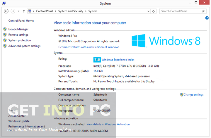Click shield icon beside Advanced system settings

[x=5, y=46]
